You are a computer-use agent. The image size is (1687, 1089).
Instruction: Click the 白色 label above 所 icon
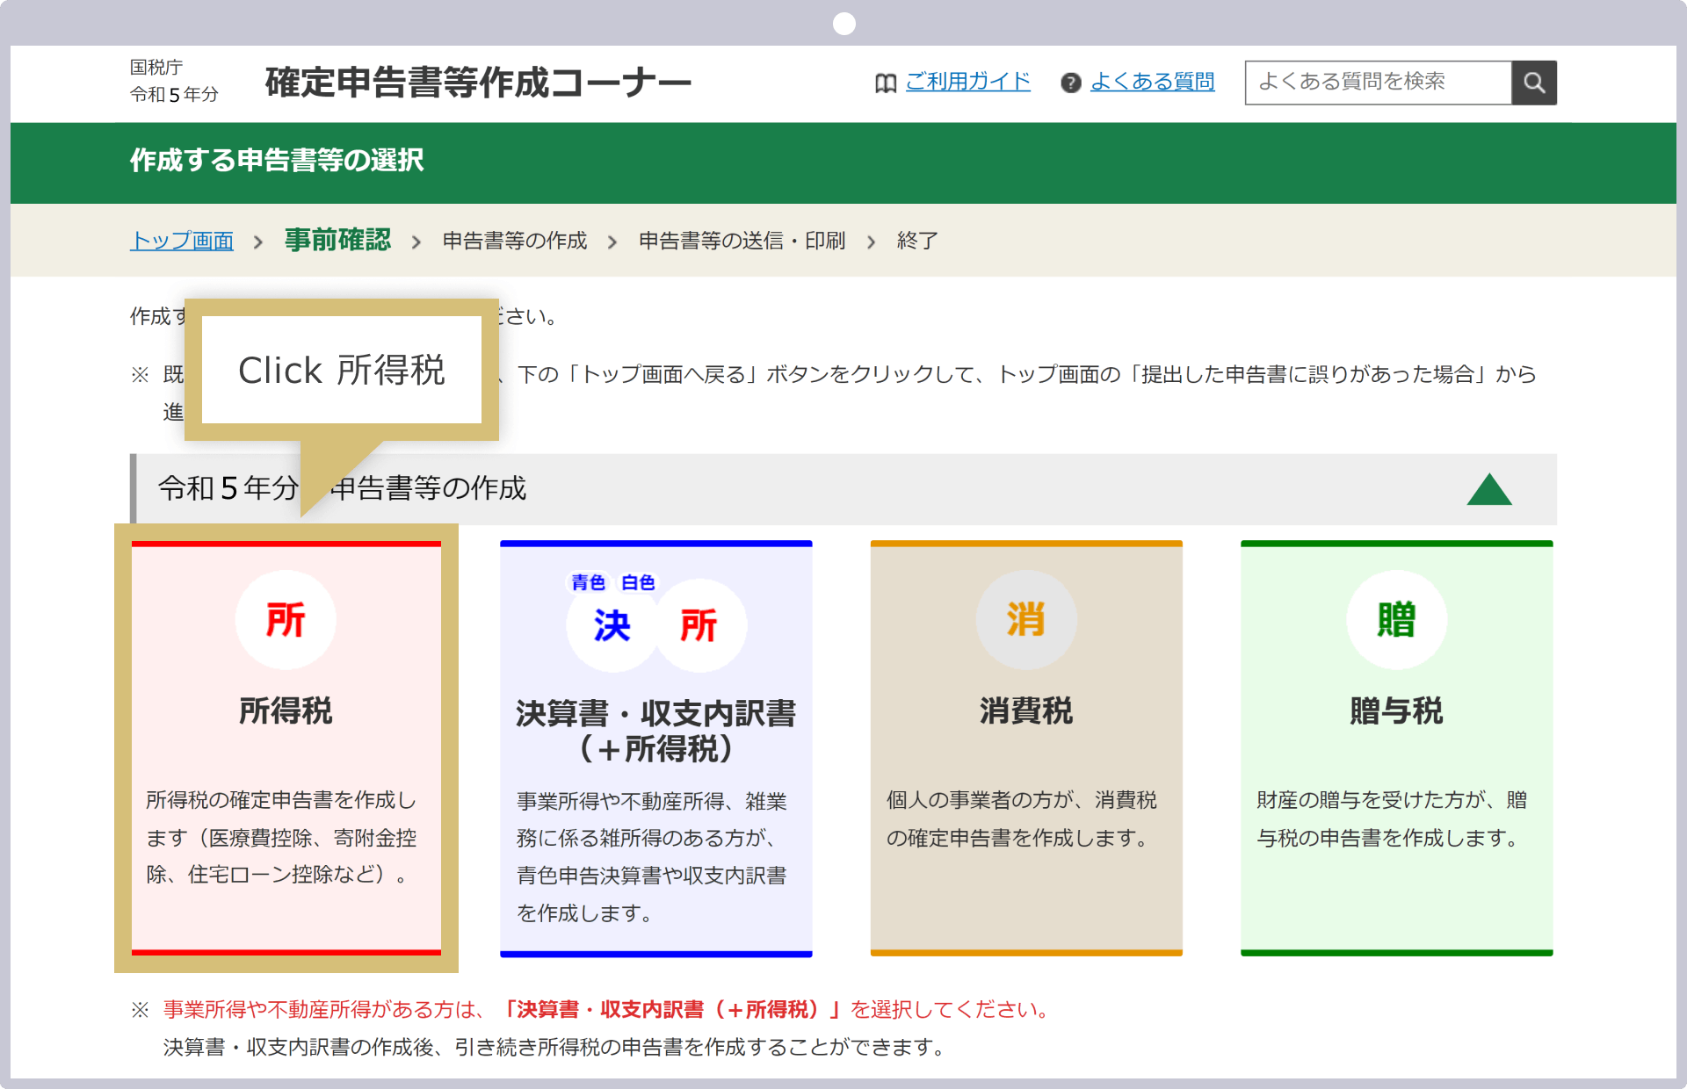pyautogui.click(x=638, y=582)
